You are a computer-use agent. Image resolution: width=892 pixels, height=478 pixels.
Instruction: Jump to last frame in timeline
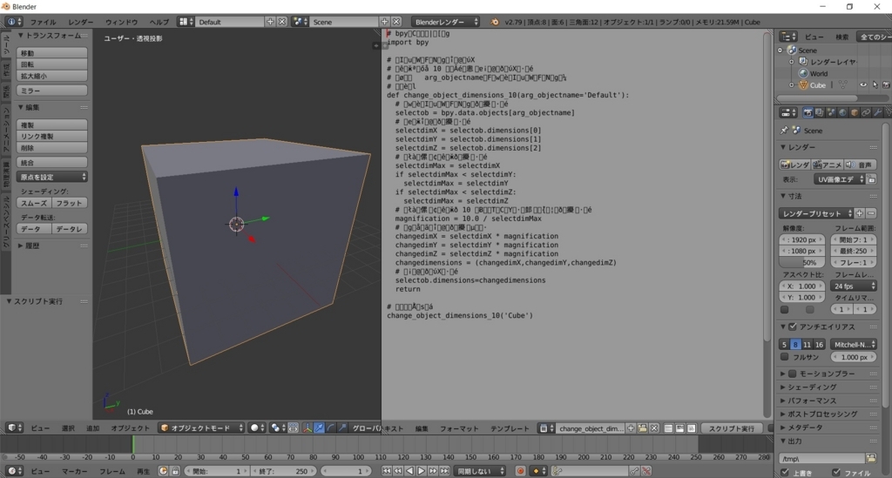(444, 471)
